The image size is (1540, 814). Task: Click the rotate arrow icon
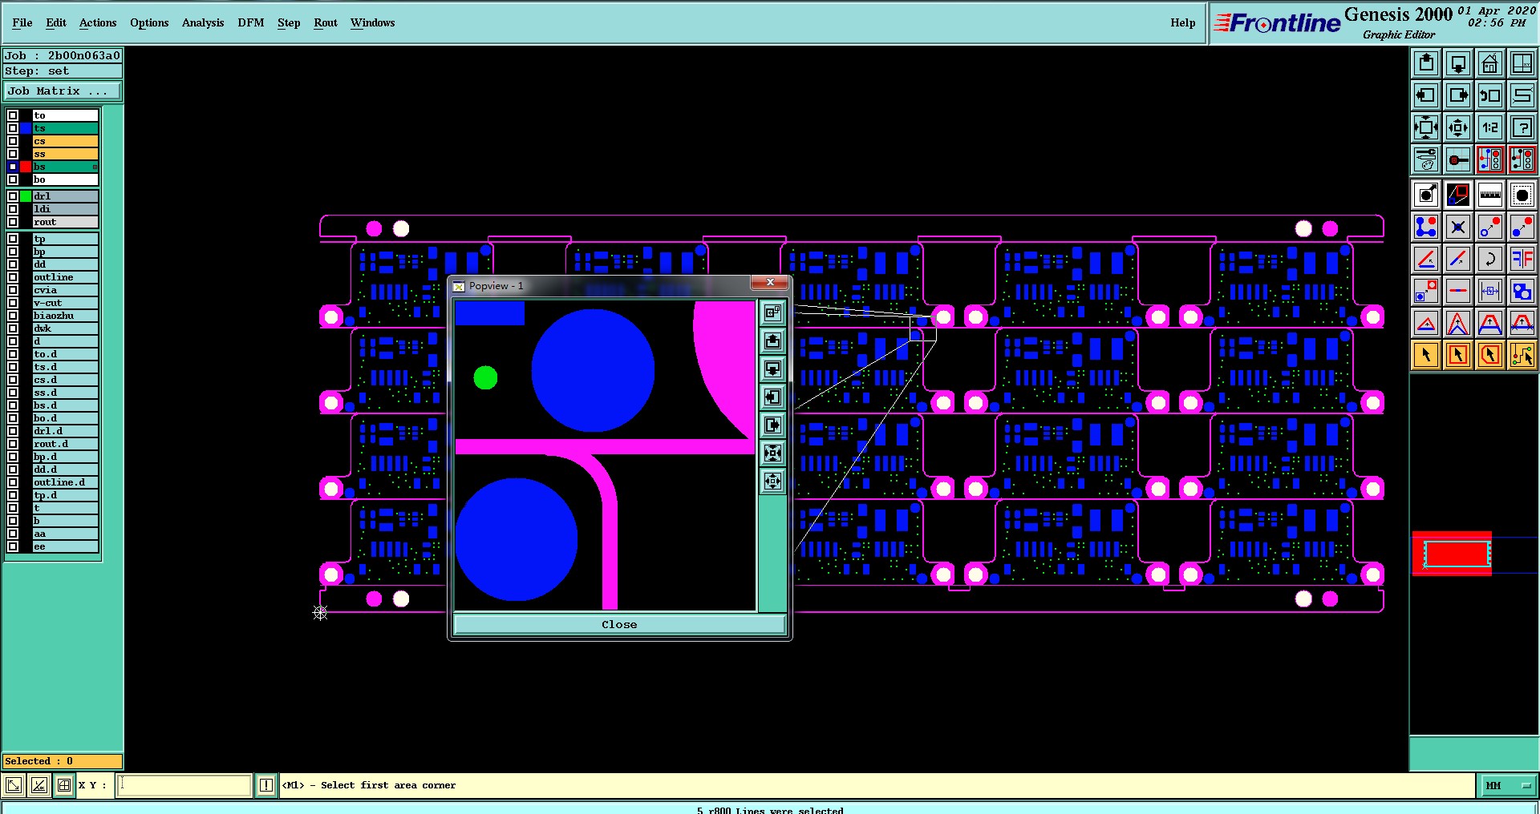1490,259
